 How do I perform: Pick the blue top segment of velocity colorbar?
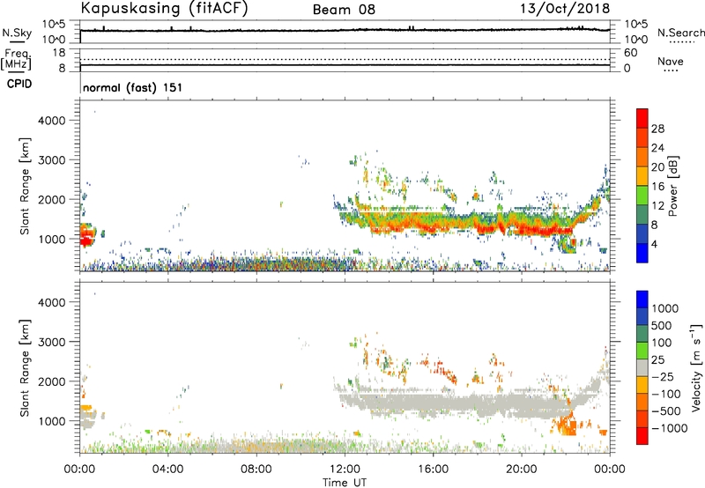[x=642, y=299]
